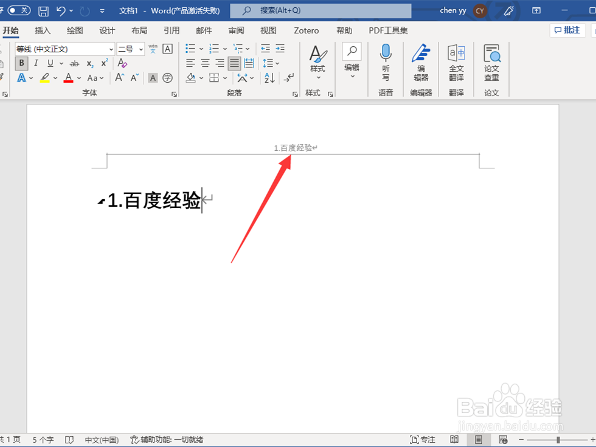The width and height of the screenshot is (596, 447).
Task: Center align text
Action: (206, 63)
